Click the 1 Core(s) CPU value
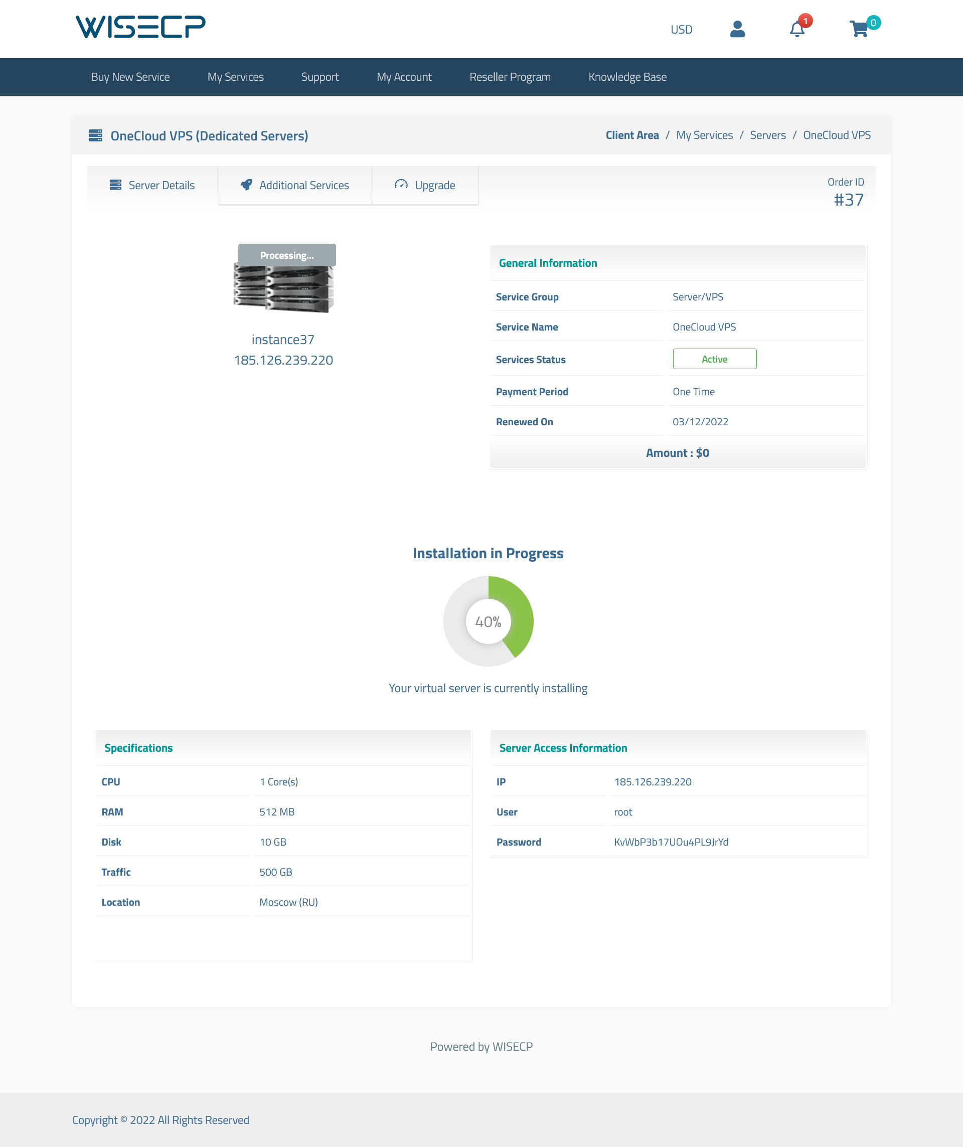Viewport: 963px width, 1147px height. pos(278,782)
